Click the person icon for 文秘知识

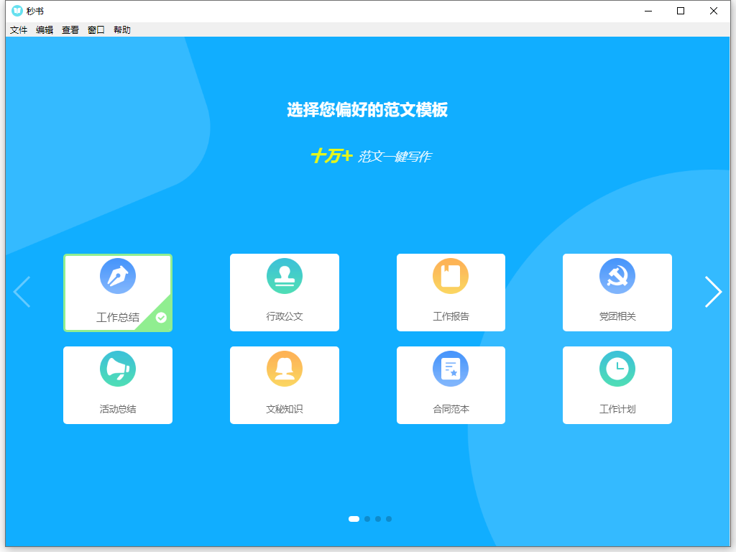pos(284,369)
